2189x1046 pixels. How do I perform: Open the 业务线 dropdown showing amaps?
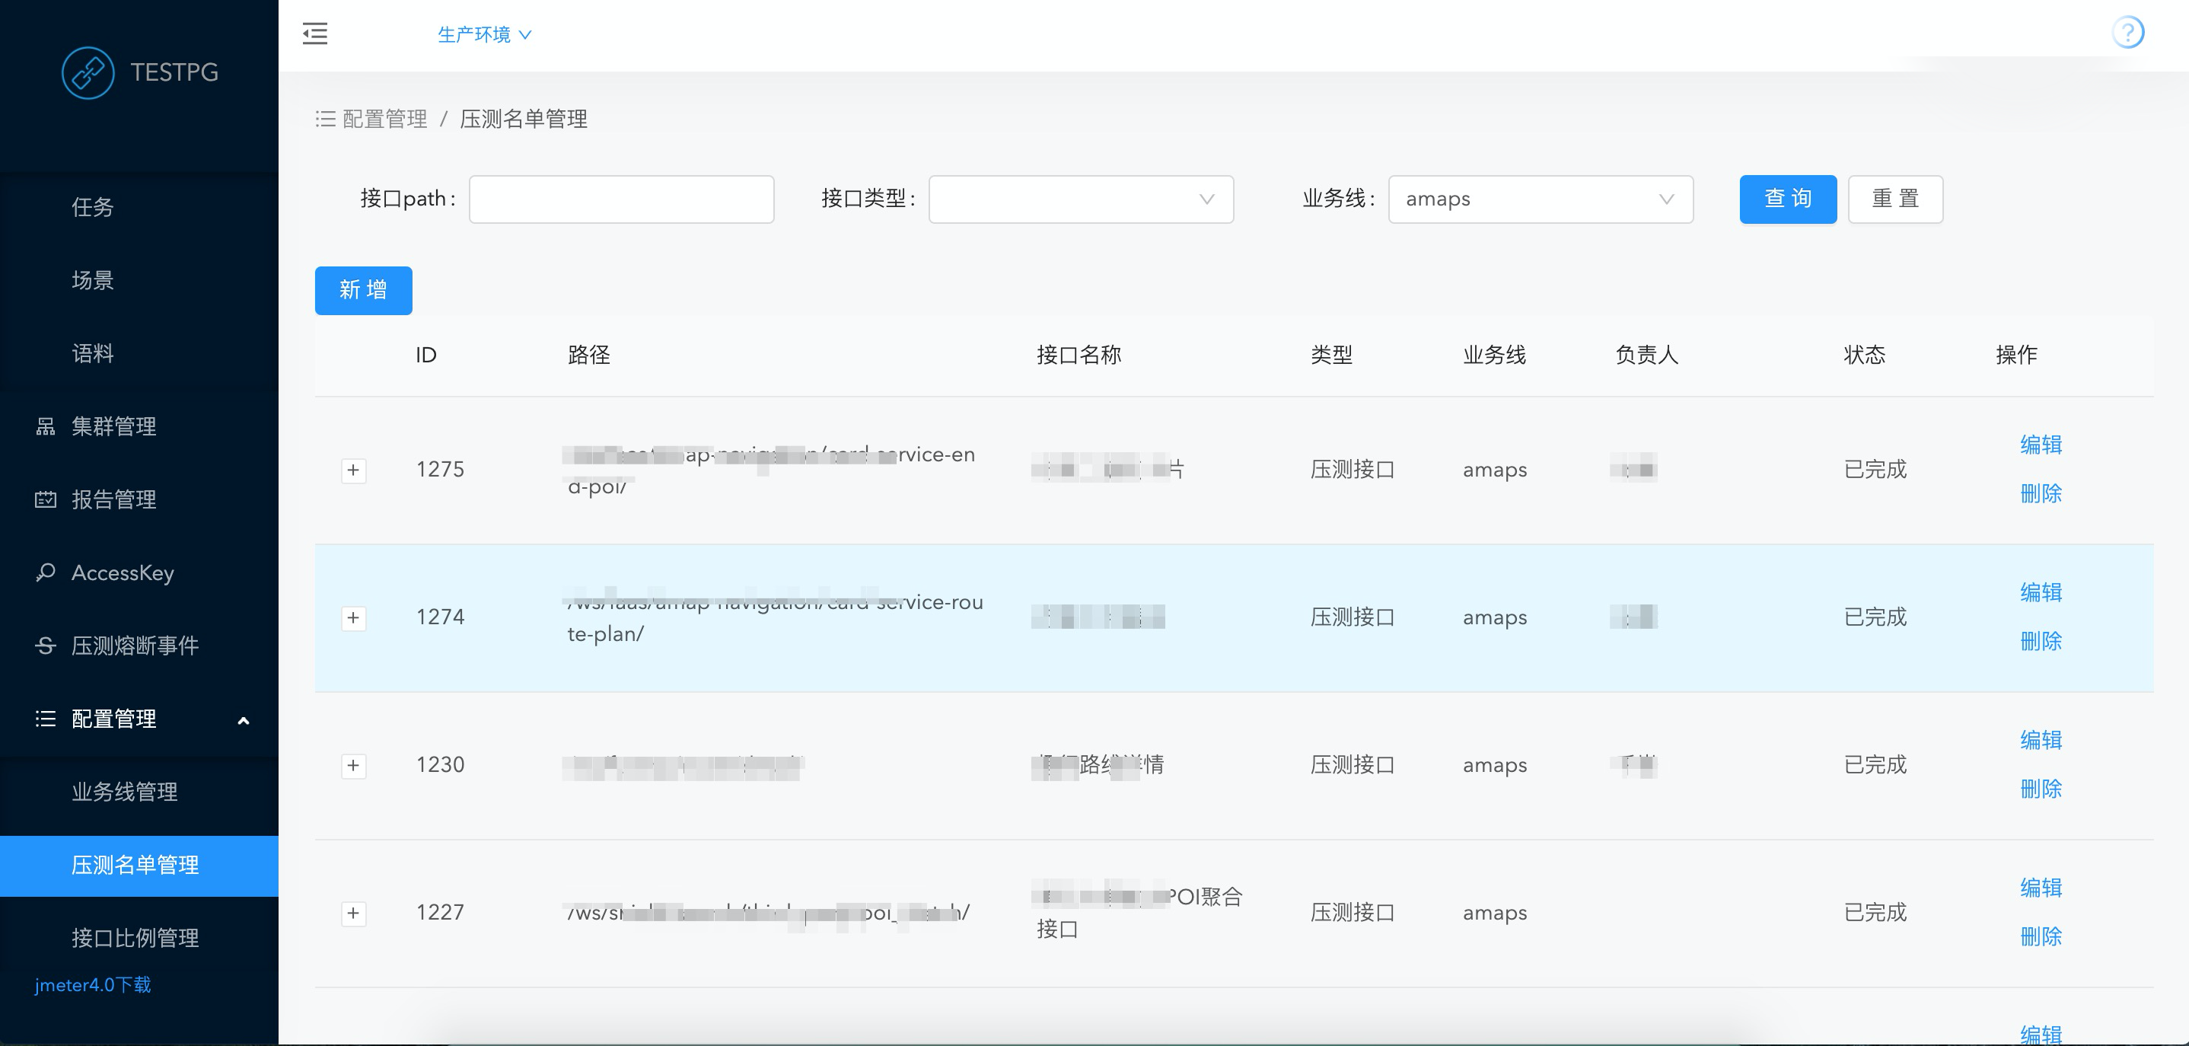[x=1540, y=199]
